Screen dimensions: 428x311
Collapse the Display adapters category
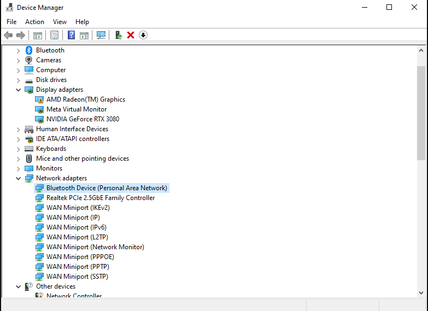18,90
